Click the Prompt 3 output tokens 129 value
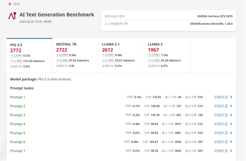 200,115
